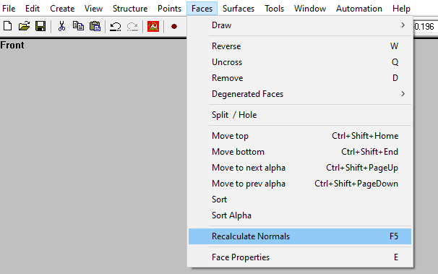438x274 pixels.
Task: Open the Edit menu
Action: click(x=33, y=9)
